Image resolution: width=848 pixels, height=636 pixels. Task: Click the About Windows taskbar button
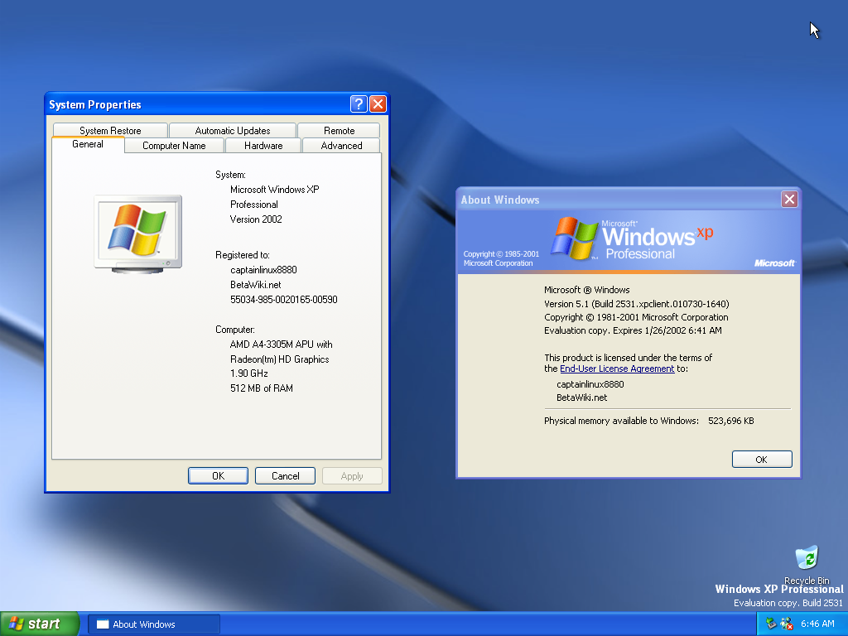tap(153, 624)
